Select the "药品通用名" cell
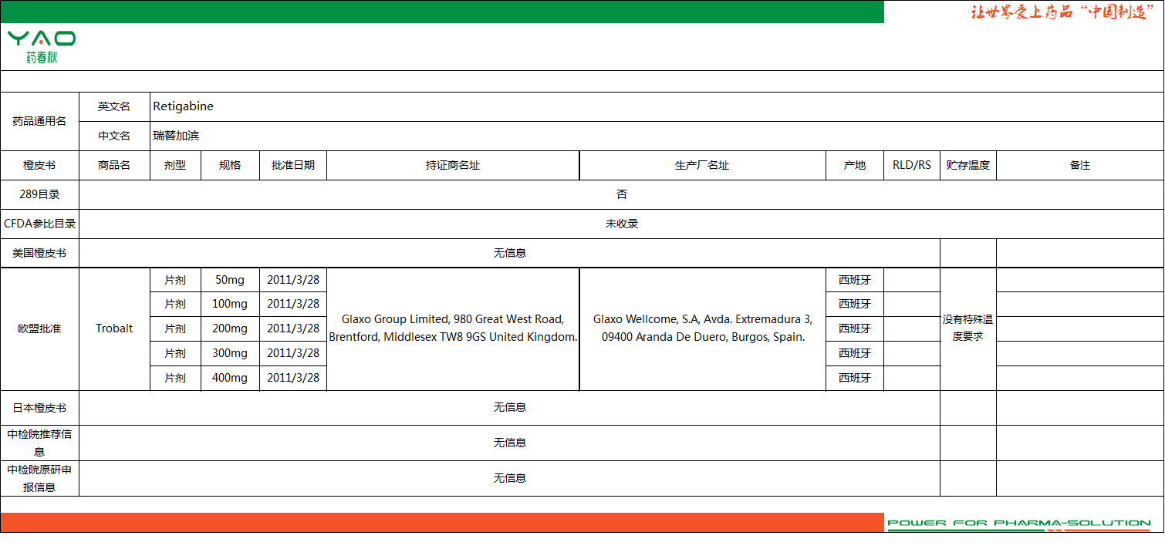Screen dimensions: 1165x549 (39, 121)
